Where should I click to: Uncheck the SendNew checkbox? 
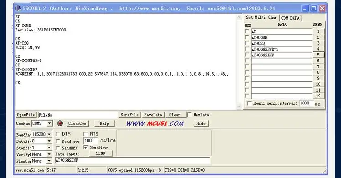[86, 147]
